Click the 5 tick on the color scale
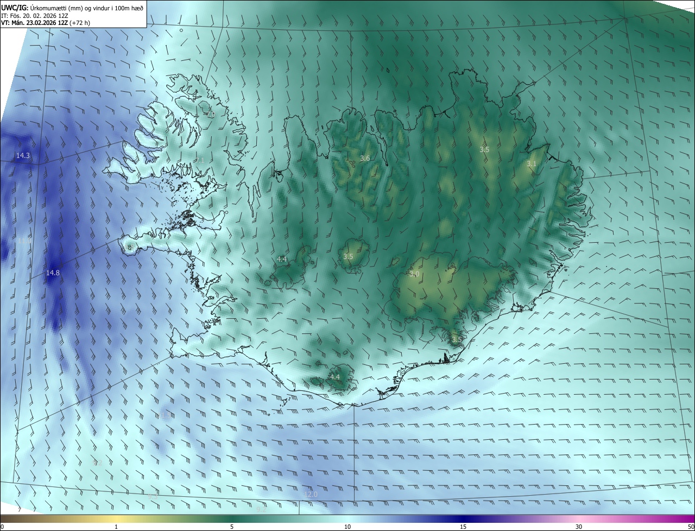The width and height of the screenshot is (695, 531). [x=232, y=527]
